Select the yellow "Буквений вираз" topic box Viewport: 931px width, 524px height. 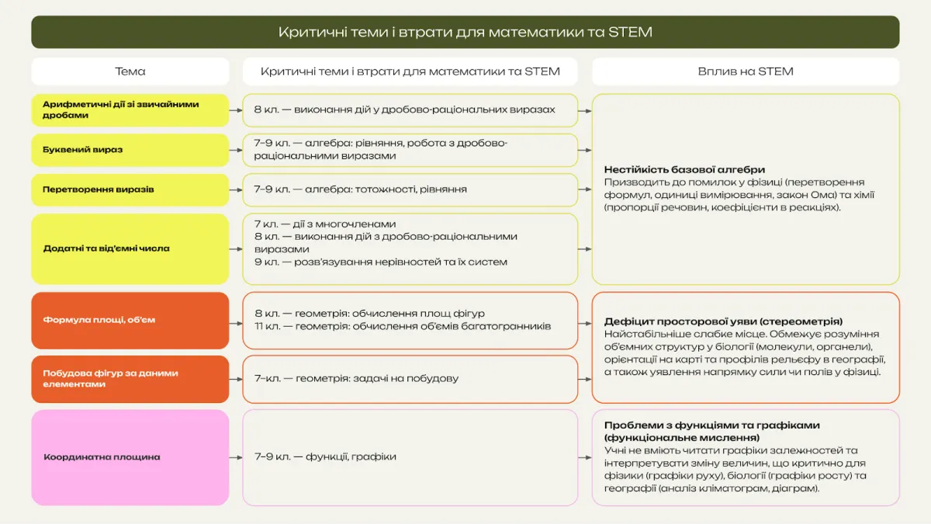point(130,150)
